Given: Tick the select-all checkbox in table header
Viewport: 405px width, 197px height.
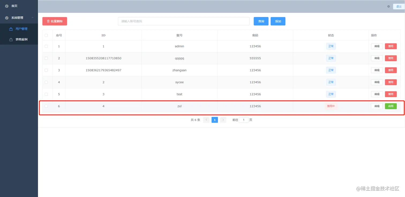Looking at the screenshot, I should pyautogui.click(x=46, y=35).
